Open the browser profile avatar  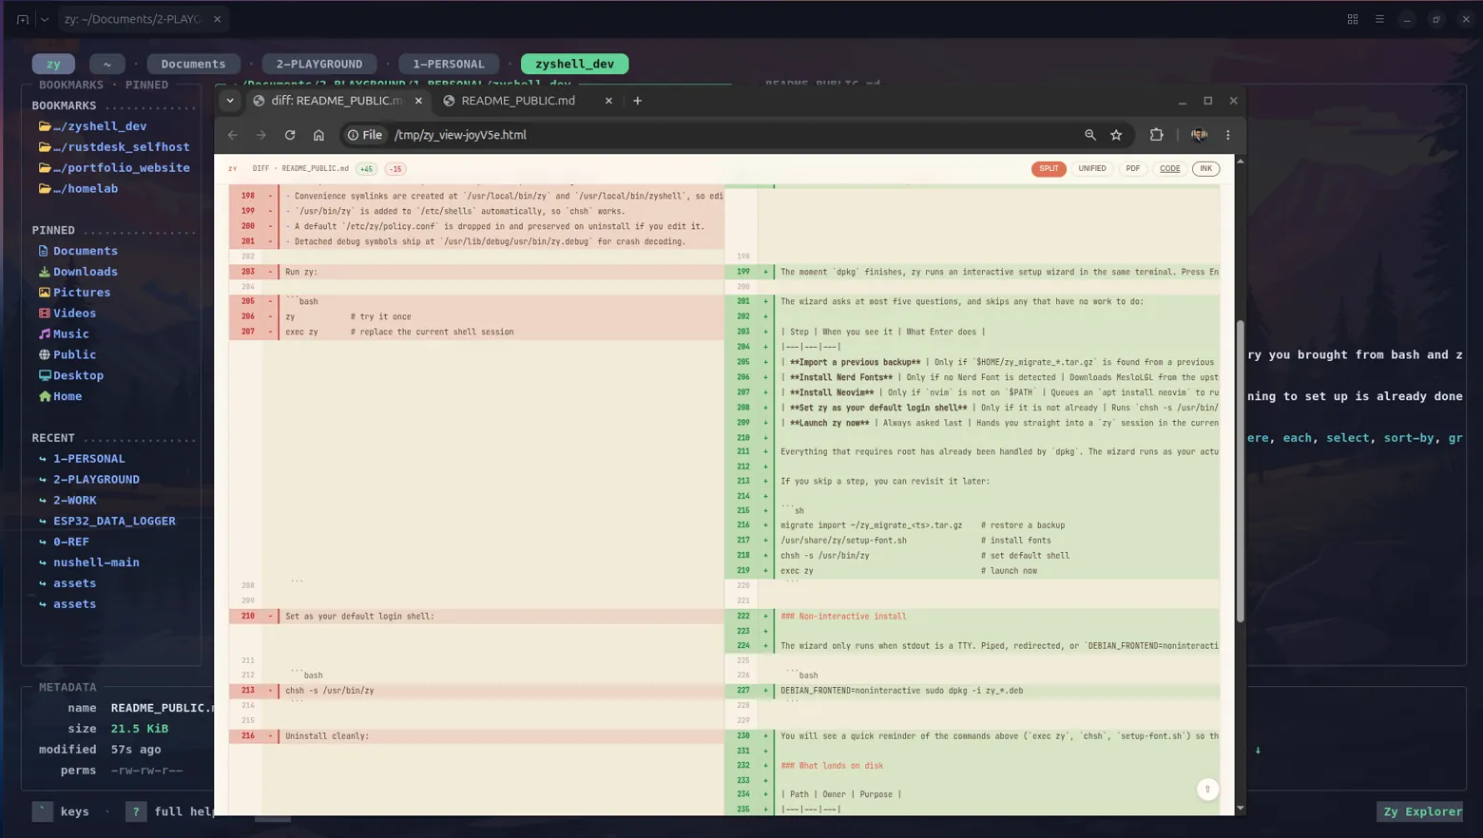click(x=1200, y=135)
